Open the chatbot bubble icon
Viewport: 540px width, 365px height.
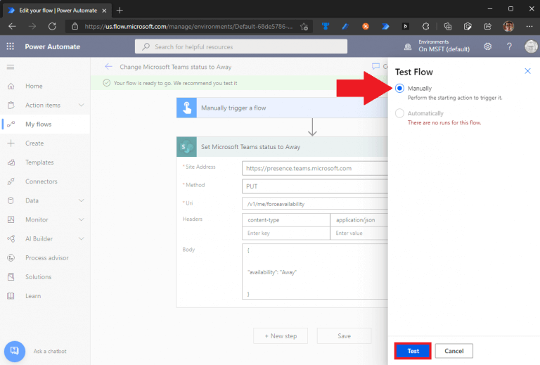[x=15, y=351]
